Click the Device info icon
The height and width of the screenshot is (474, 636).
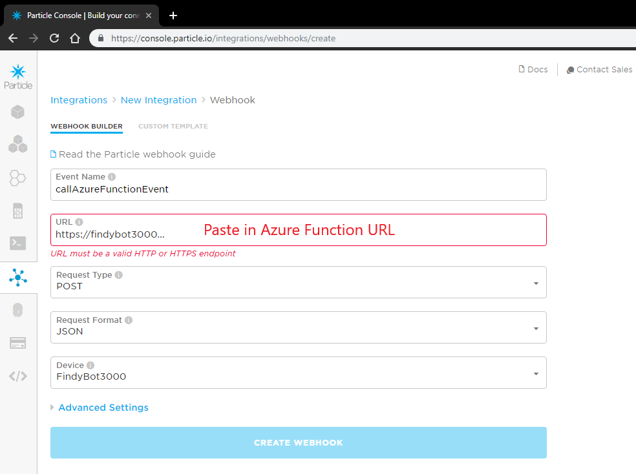coord(90,366)
